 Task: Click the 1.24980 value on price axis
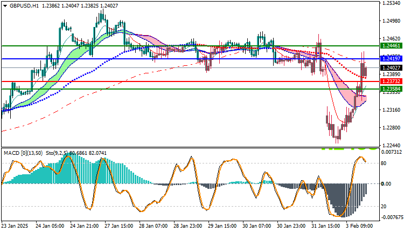tap(392, 21)
